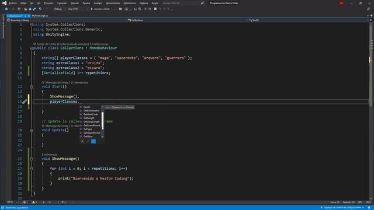Click the Visual Studio logo icon

click(x=4, y=3)
